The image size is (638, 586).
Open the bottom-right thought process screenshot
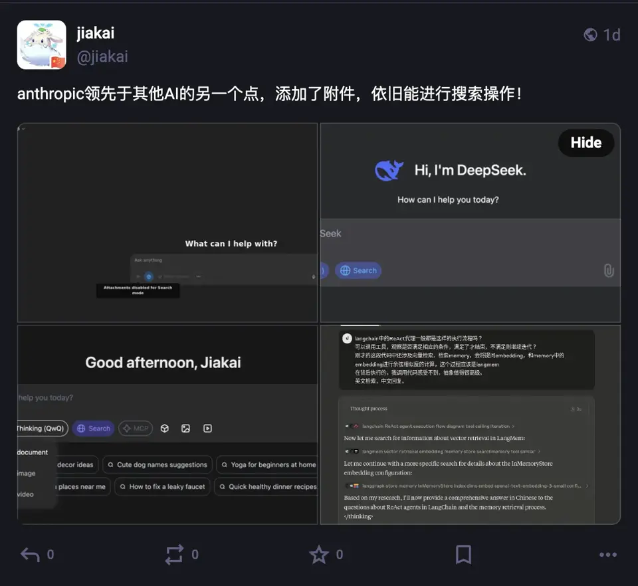[x=471, y=425]
